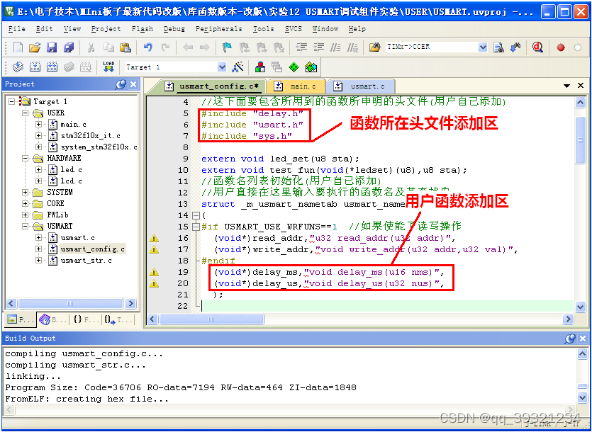Image resolution: width=592 pixels, height=432 pixels.
Task: Pin the Build Output panel
Action: tap(570, 339)
